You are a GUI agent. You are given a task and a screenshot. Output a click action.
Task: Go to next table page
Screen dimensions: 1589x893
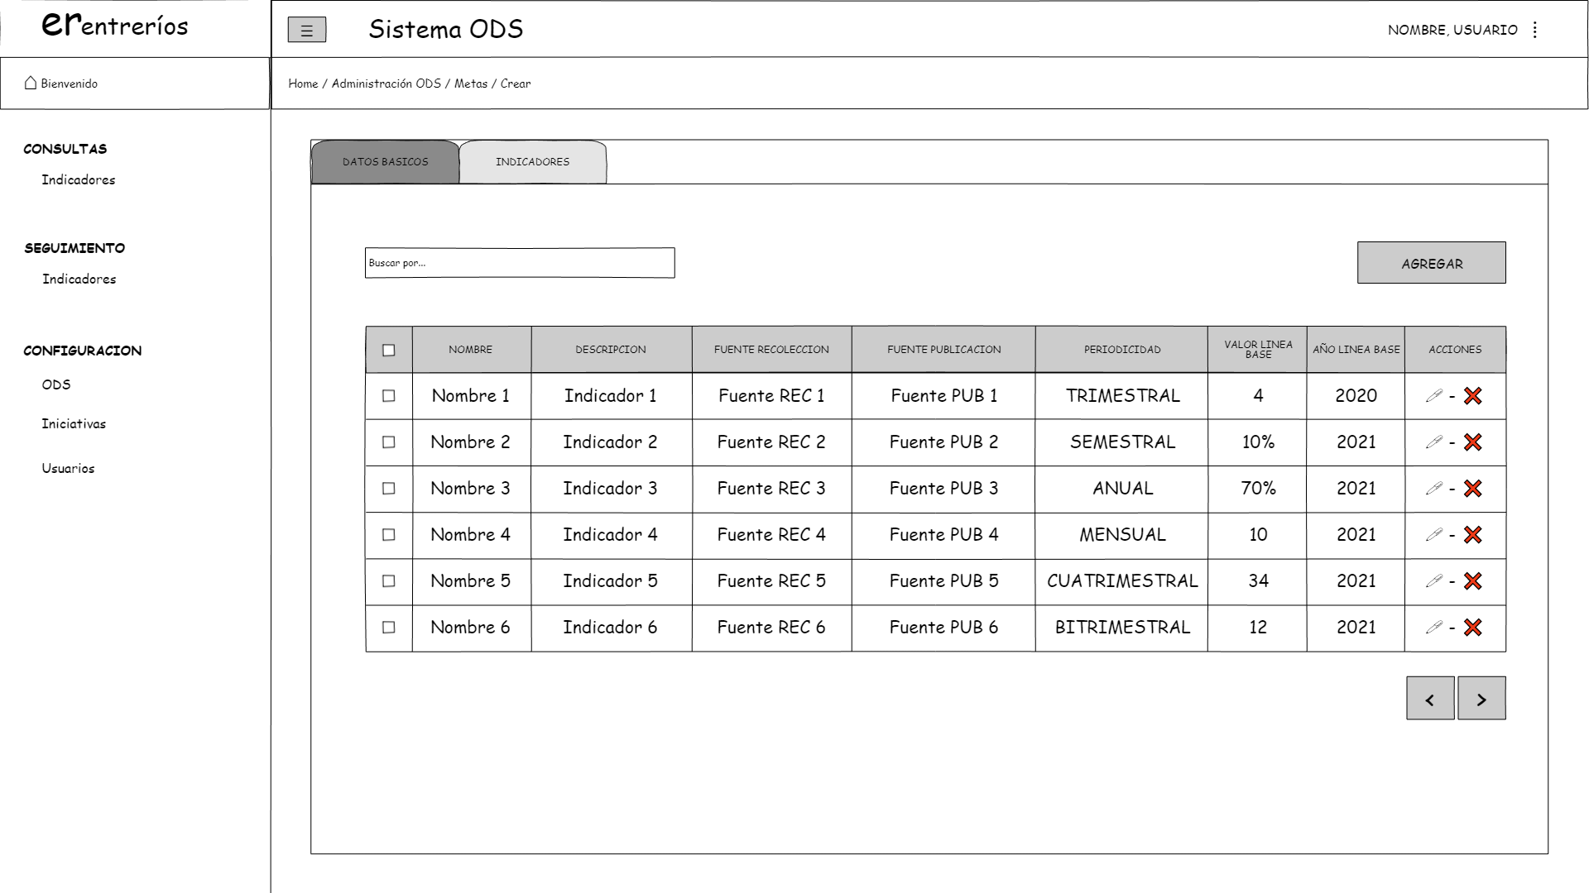tap(1481, 699)
